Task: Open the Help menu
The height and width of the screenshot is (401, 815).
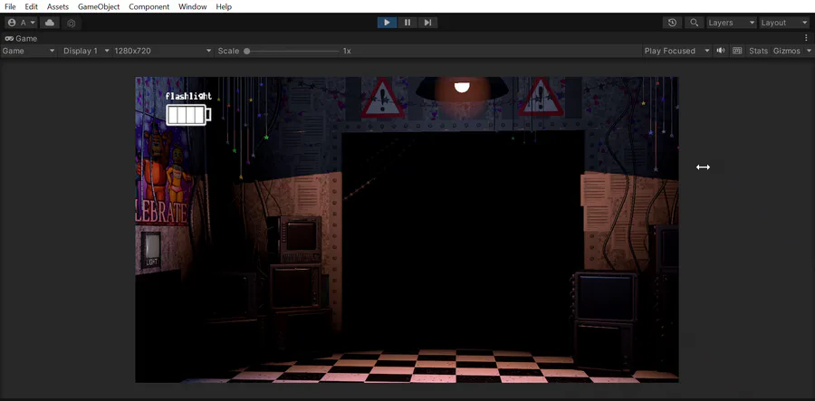Action: click(224, 6)
